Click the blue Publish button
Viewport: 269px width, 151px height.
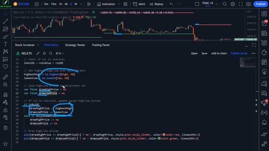(x=261, y=4)
